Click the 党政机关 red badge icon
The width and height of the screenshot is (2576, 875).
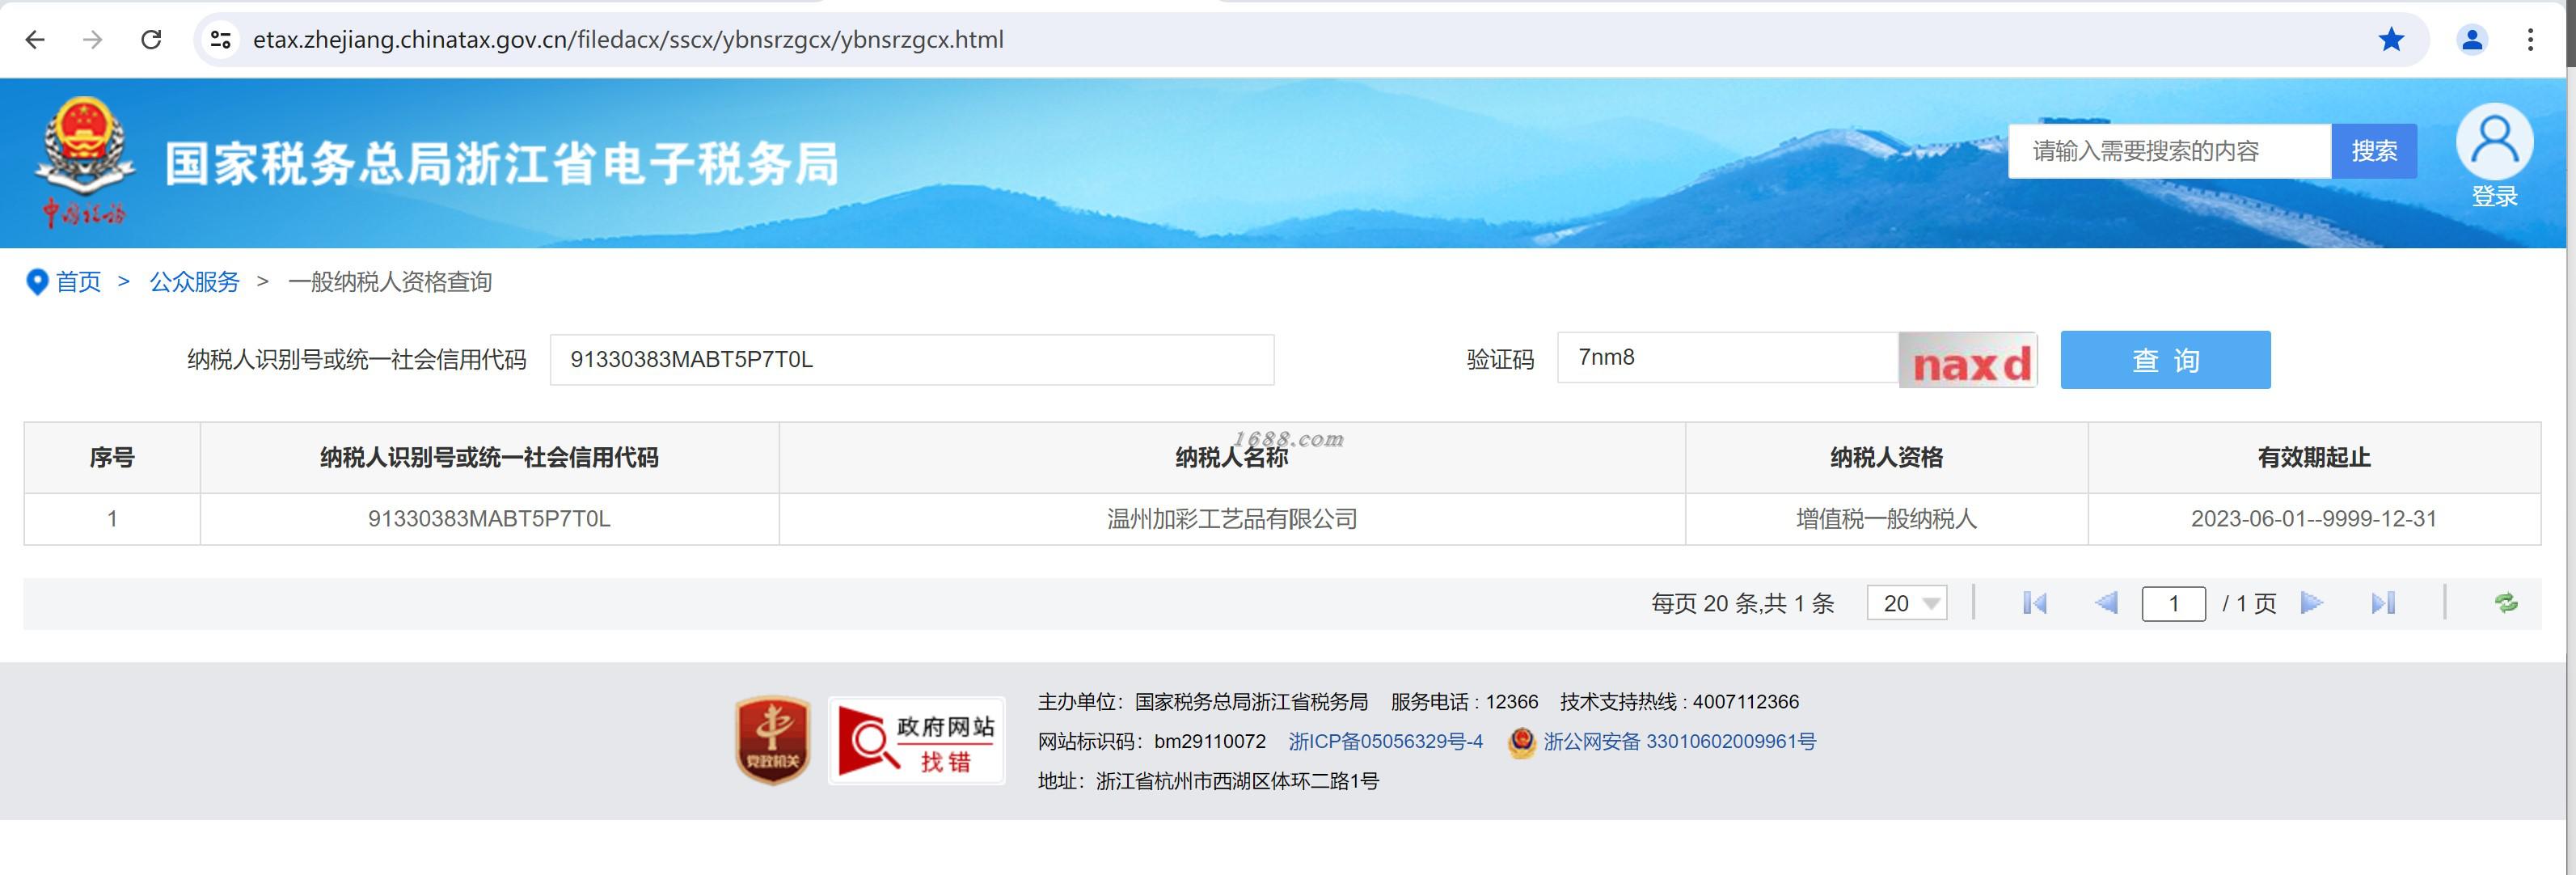772,740
